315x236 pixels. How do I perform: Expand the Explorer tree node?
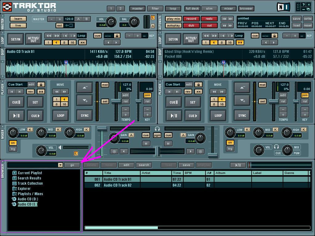[x=14, y=189]
